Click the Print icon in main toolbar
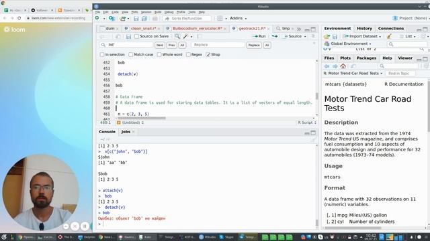Screen dimensions: 430x241 [x=155, y=18]
